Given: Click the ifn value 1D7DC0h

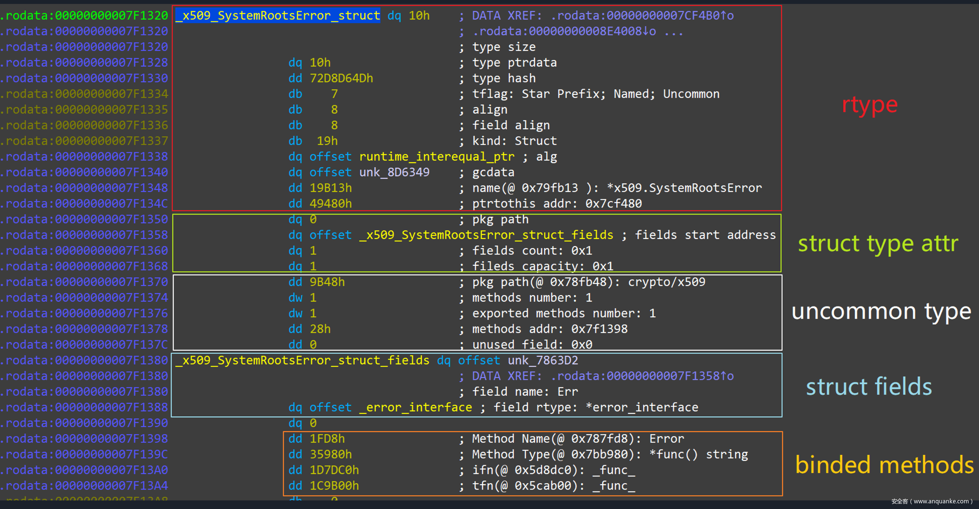Looking at the screenshot, I should pyautogui.click(x=334, y=470).
